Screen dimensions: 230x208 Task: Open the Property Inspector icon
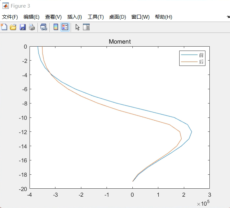[x=86, y=27]
